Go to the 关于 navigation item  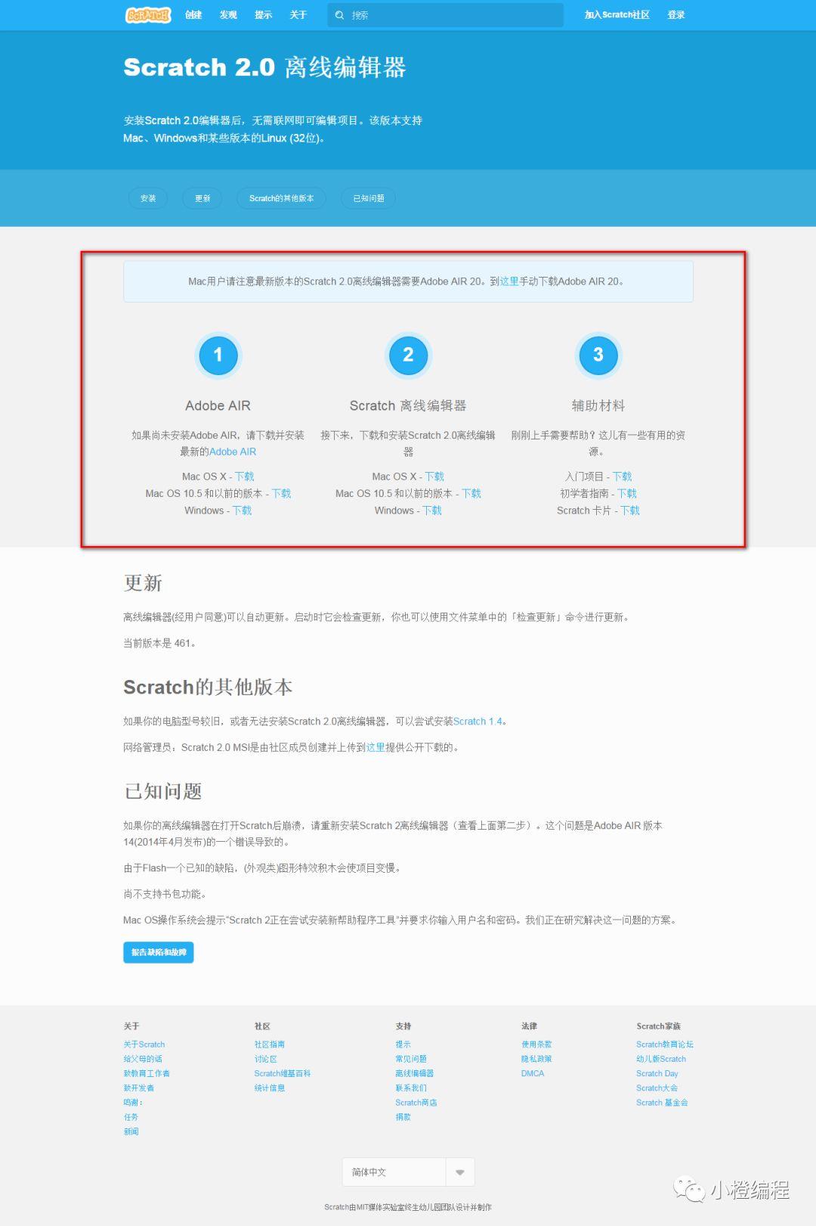[298, 15]
